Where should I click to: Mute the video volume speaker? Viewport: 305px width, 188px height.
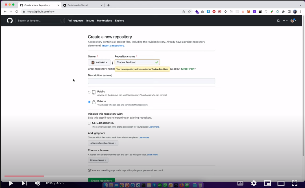(37, 183)
